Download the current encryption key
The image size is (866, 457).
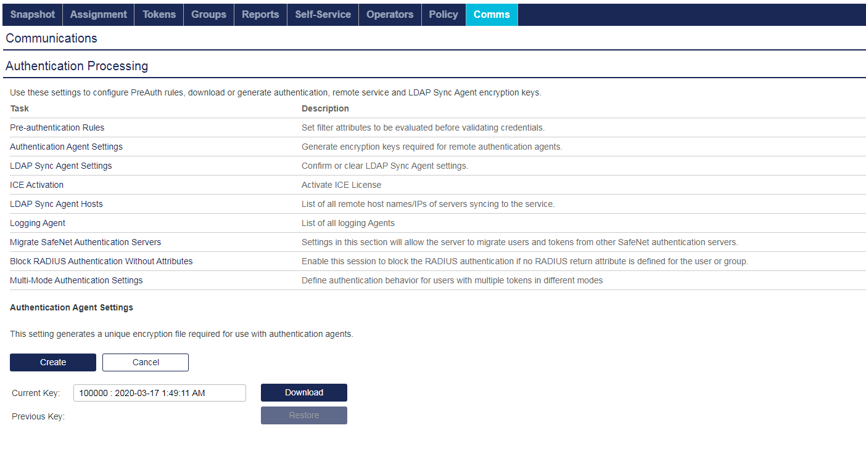[x=303, y=392]
